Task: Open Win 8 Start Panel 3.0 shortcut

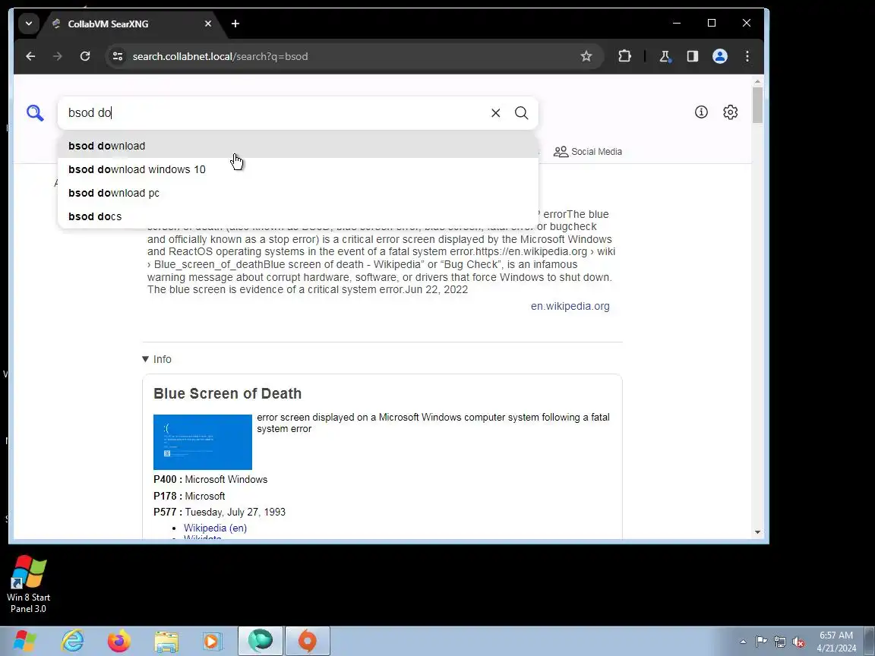Action: [x=28, y=584]
